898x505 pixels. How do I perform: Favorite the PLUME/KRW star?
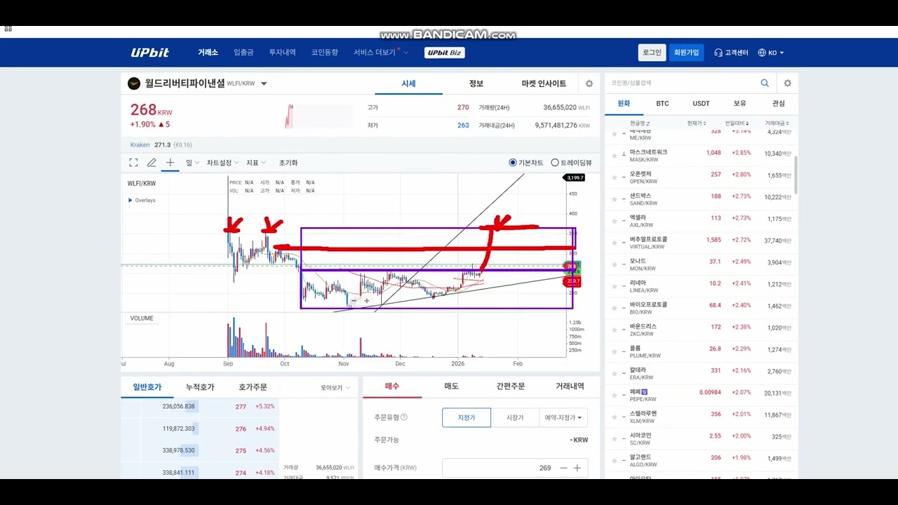tap(615, 351)
